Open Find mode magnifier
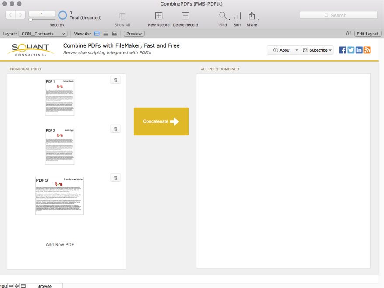 tap(223, 16)
